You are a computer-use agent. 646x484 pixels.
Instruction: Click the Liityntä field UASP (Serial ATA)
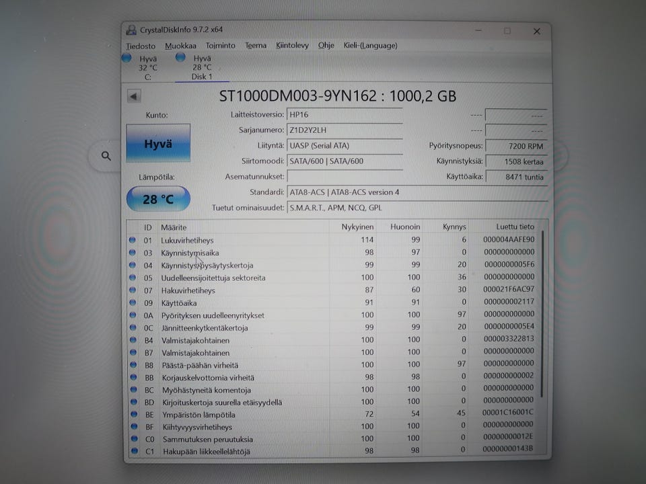tap(345, 146)
